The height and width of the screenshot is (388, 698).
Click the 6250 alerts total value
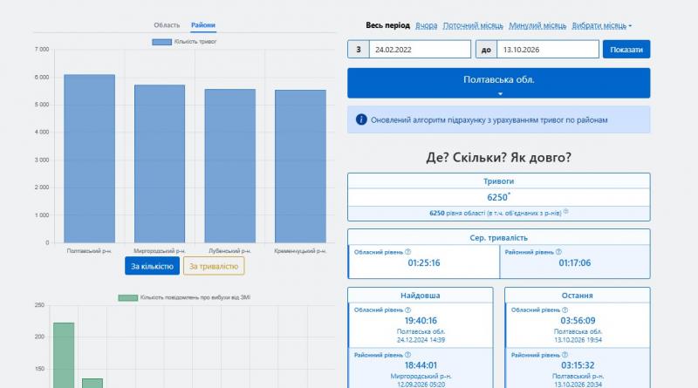497,198
